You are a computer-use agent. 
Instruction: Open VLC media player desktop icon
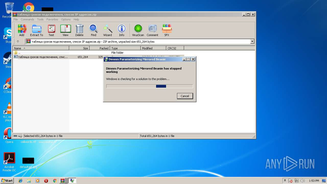(x=8, y=112)
